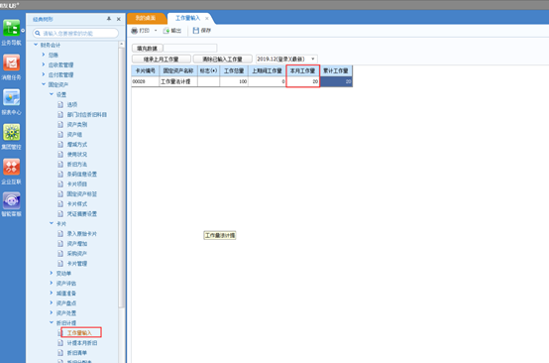Open the 2019.12 period dropdown
549x363 pixels.
click(313, 59)
